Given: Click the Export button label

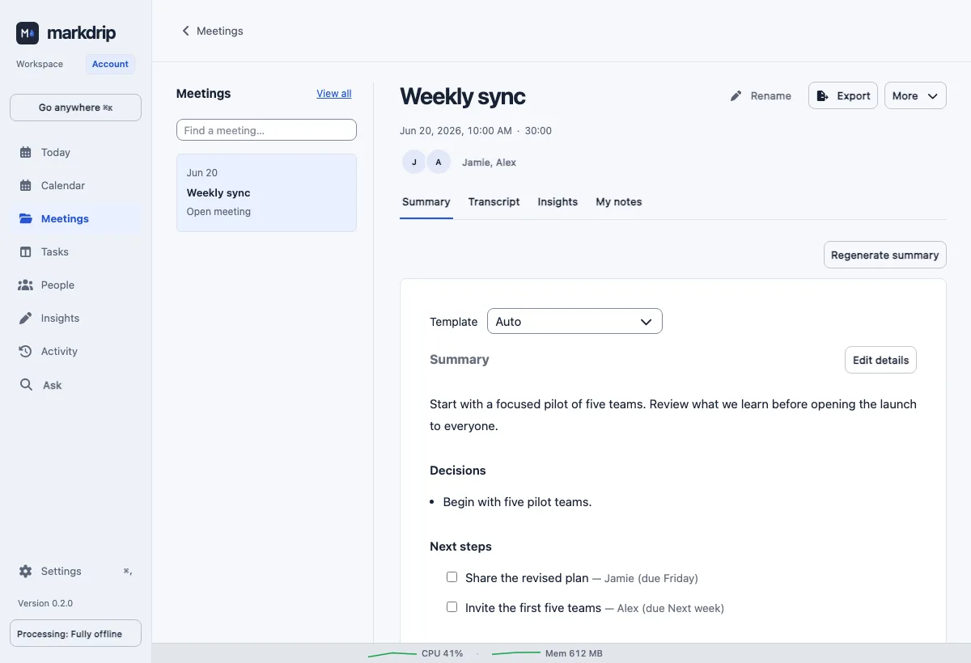Looking at the screenshot, I should click(x=854, y=95).
